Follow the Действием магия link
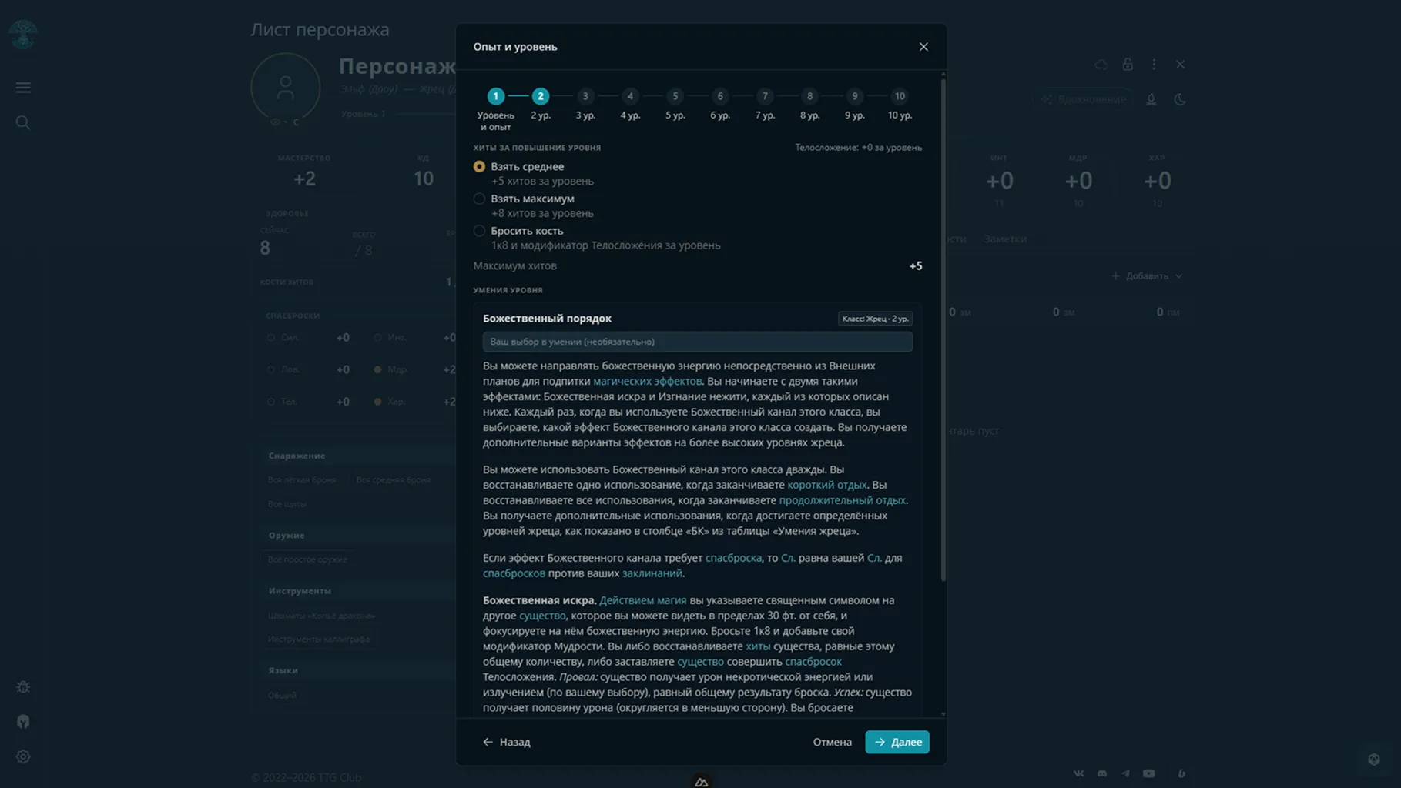This screenshot has width=1401, height=788. pos(643,601)
